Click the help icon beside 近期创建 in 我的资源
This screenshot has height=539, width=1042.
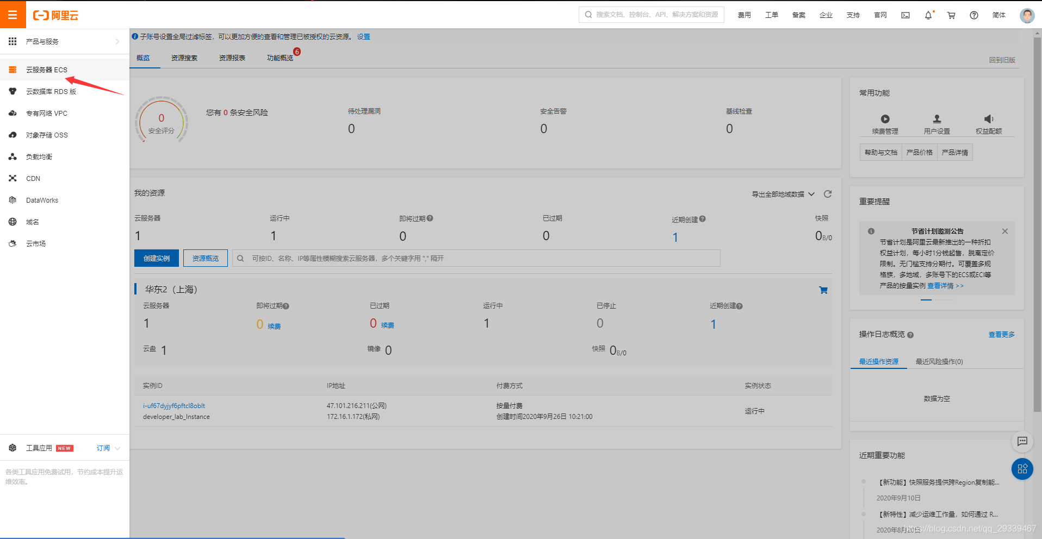click(703, 219)
